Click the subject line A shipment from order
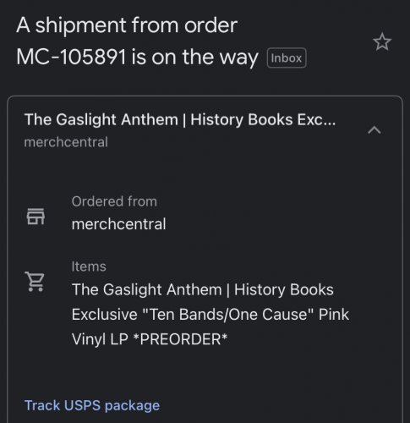This screenshot has width=410, height=423. [x=127, y=25]
